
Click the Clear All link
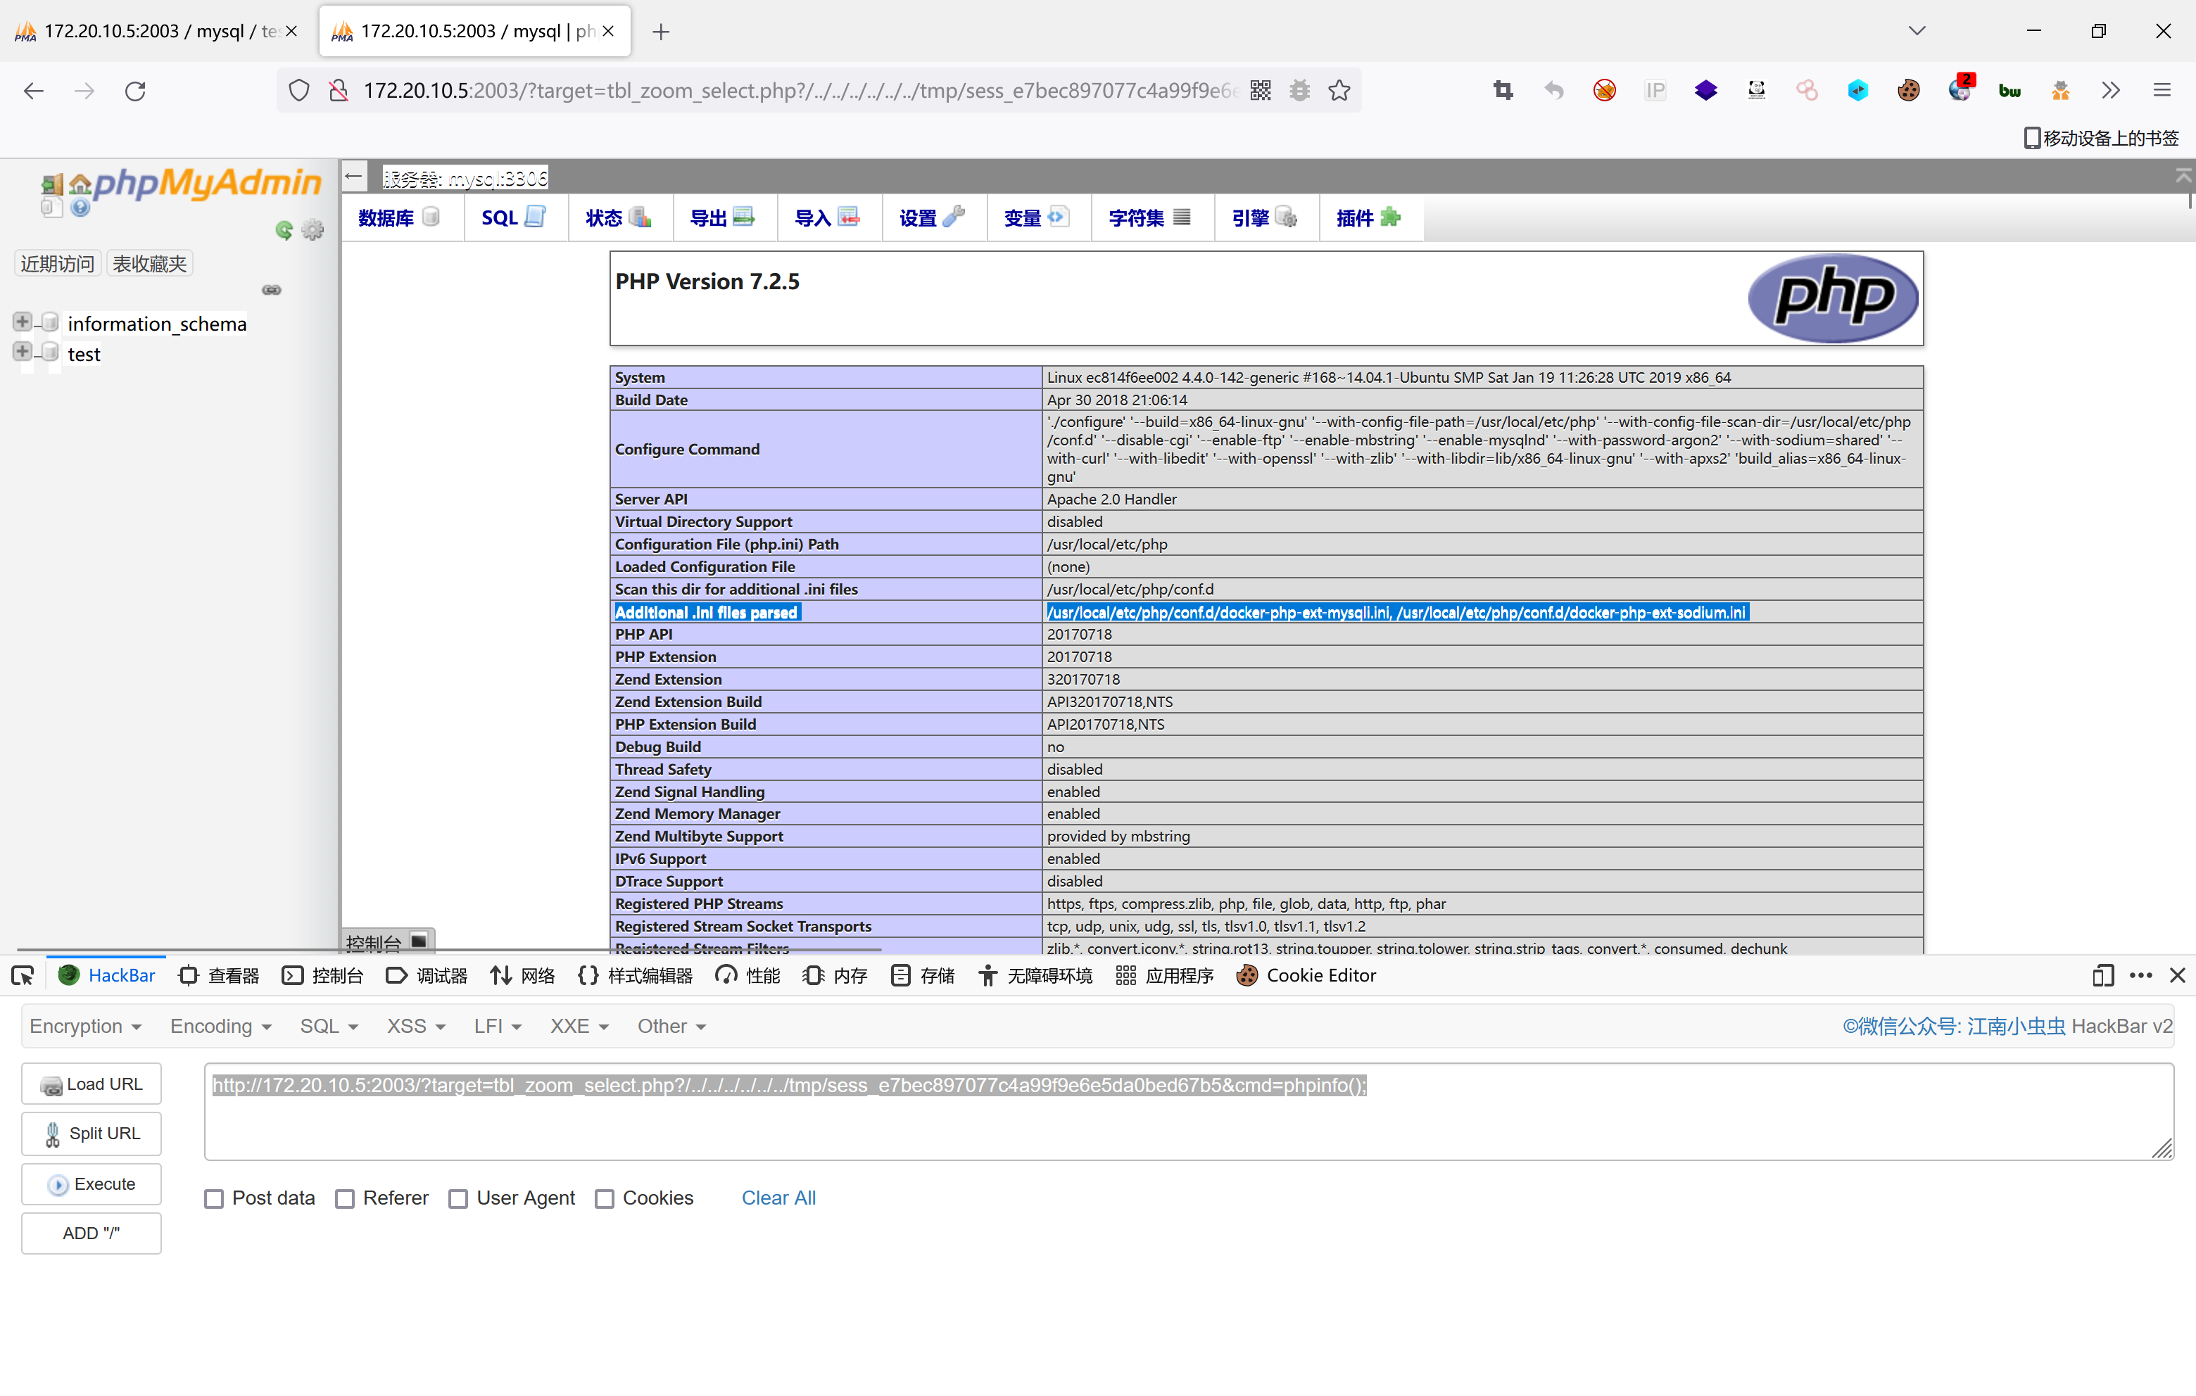(778, 1197)
